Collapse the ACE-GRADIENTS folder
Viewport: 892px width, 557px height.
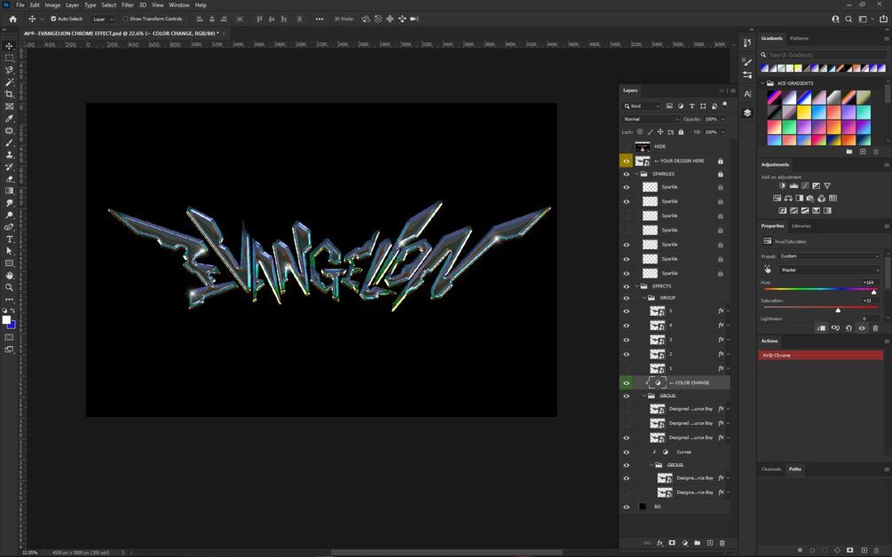coord(763,83)
